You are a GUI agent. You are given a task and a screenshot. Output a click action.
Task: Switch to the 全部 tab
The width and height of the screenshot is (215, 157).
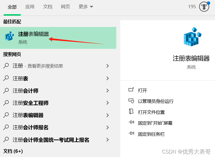point(12,7)
